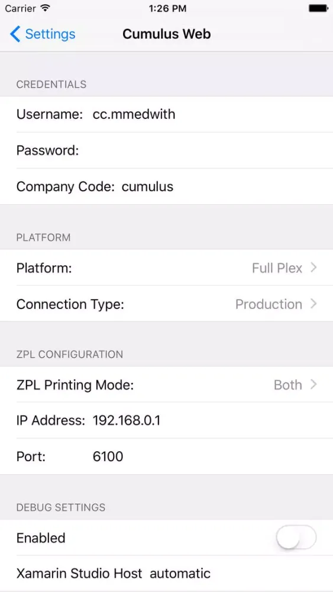Image resolution: width=333 pixels, height=592 pixels.
Task: Select the Platform row
Action: click(166, 268)
